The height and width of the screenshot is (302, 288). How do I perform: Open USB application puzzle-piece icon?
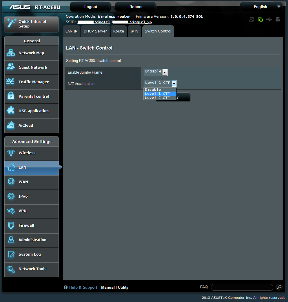[11, 110]
